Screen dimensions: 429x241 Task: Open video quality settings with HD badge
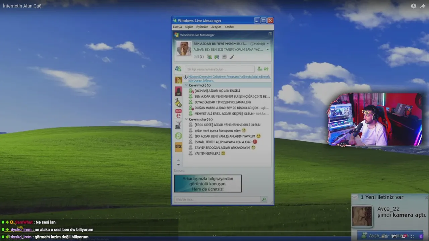404,236
